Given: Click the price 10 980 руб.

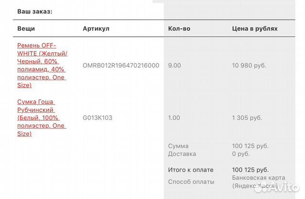Looking at the screenshot, I should (249, 65).
